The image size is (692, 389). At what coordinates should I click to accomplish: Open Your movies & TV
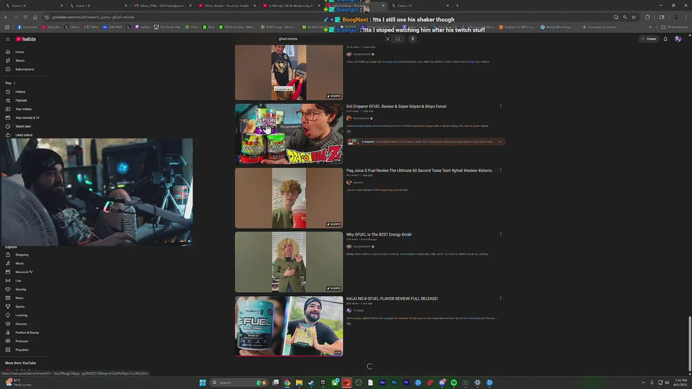[x=27, y=118]
